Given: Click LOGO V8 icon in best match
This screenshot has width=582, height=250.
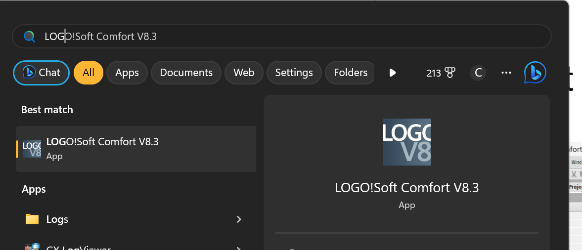Looking at the screenshot, I should 32,149.
